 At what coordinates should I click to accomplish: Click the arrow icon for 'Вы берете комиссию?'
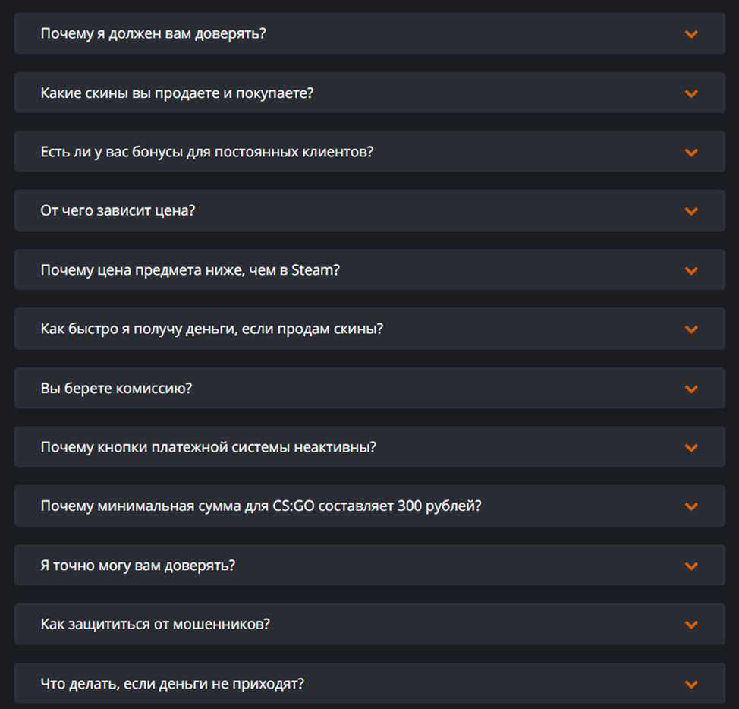pos(690,389)
